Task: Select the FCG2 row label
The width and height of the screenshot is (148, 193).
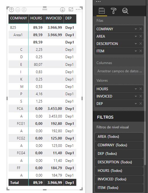Action: tap(21, 138)
